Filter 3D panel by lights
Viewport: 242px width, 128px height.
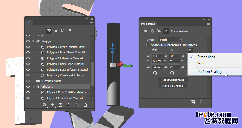tap(69, 30)
